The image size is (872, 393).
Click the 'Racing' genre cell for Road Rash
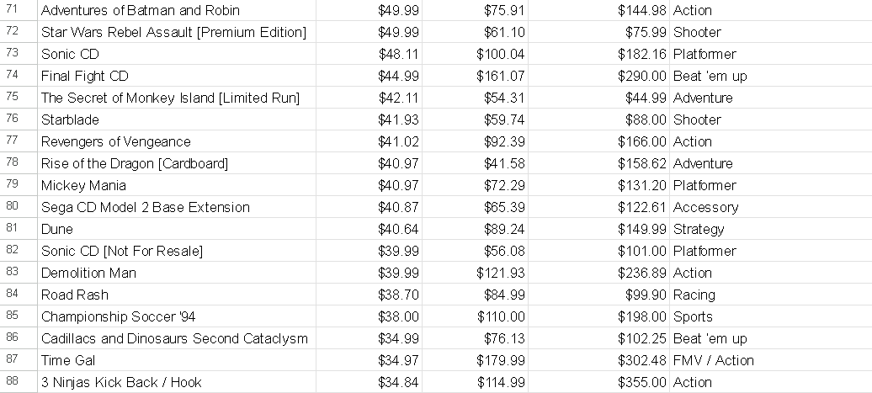(694, 295)
